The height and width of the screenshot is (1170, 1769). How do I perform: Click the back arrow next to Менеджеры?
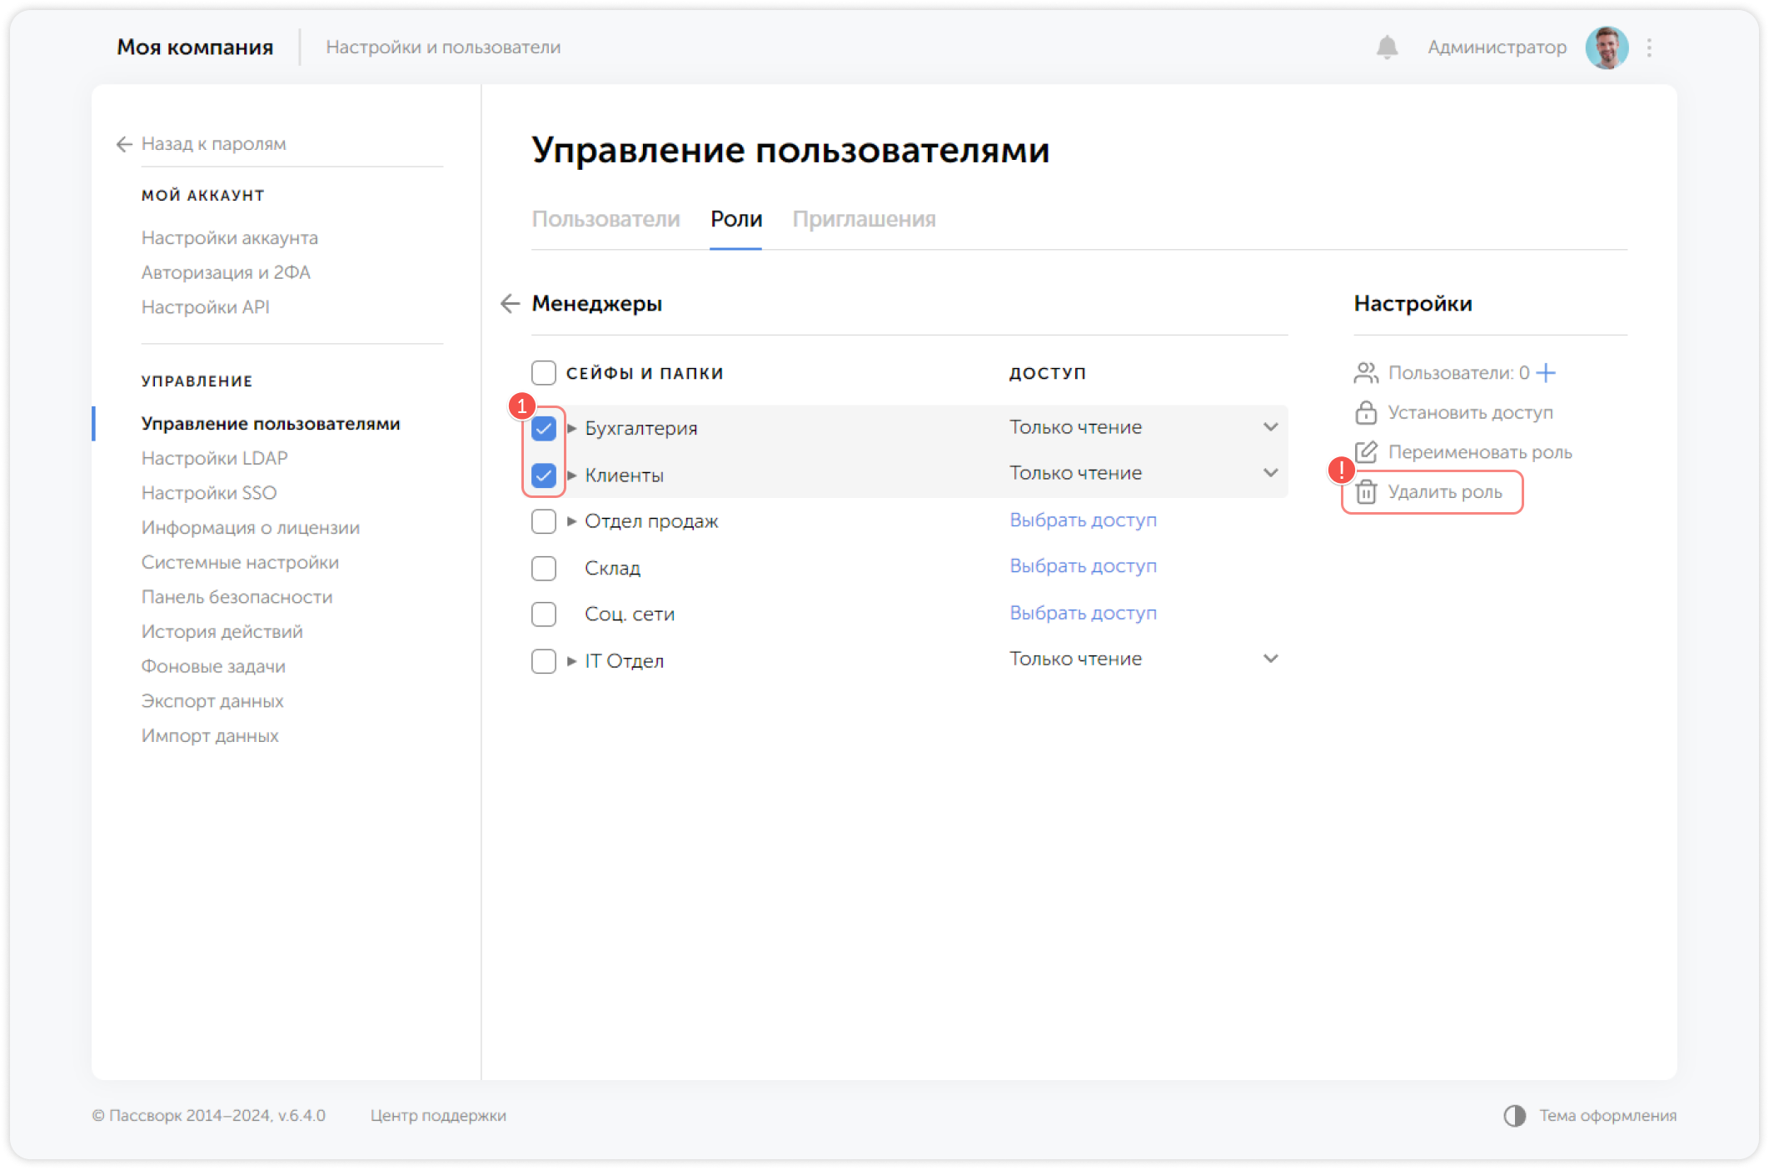(510, 304)
